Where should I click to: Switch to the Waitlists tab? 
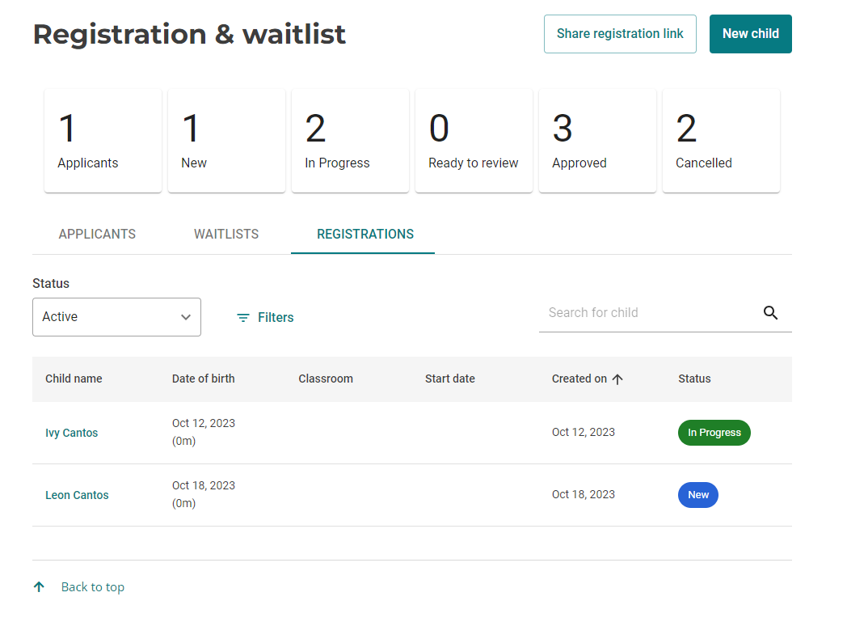pos(226,234)
